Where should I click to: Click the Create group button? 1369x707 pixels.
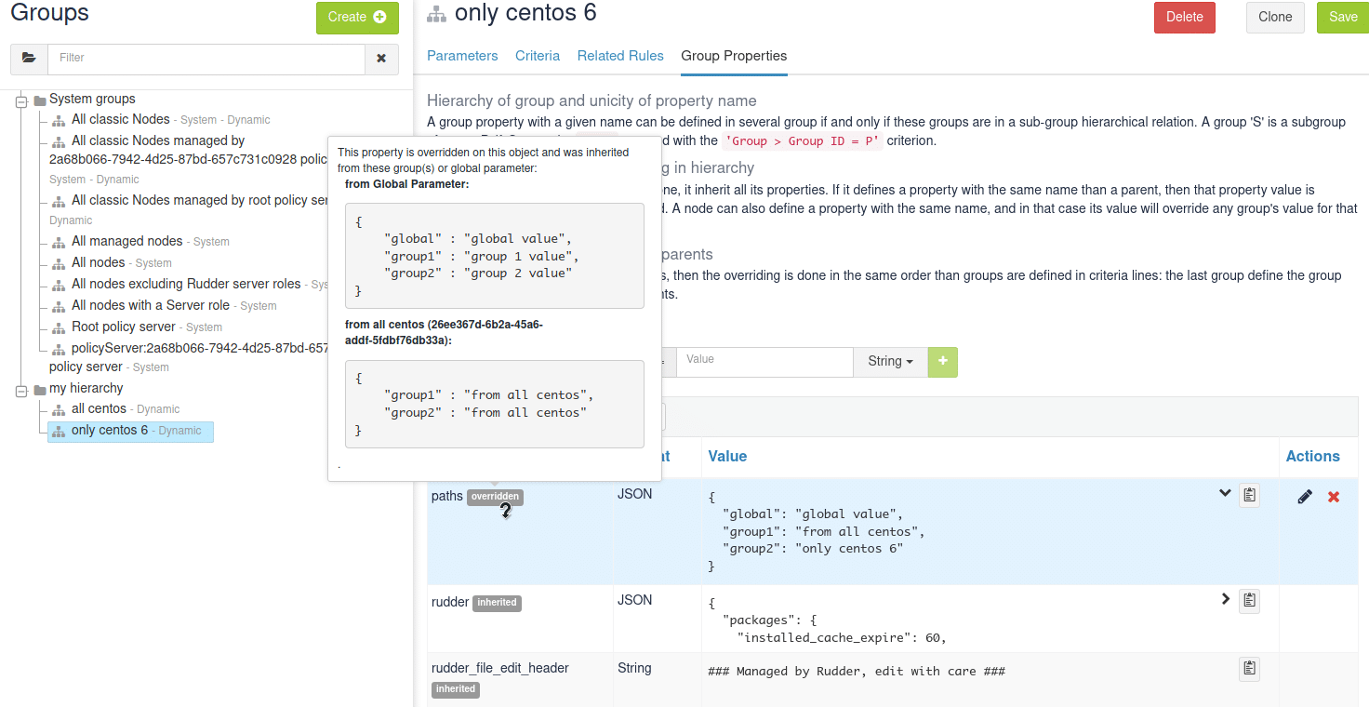click(x=357, y=18)
